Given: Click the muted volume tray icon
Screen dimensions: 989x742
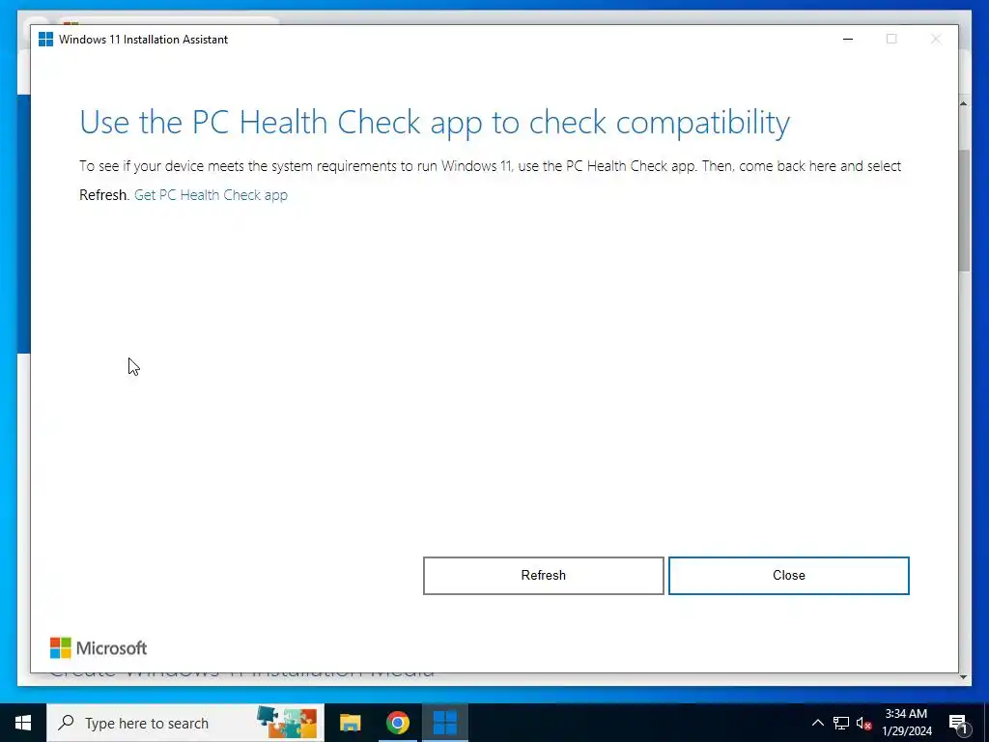Looking at the screenshot, I should (863, 723).
